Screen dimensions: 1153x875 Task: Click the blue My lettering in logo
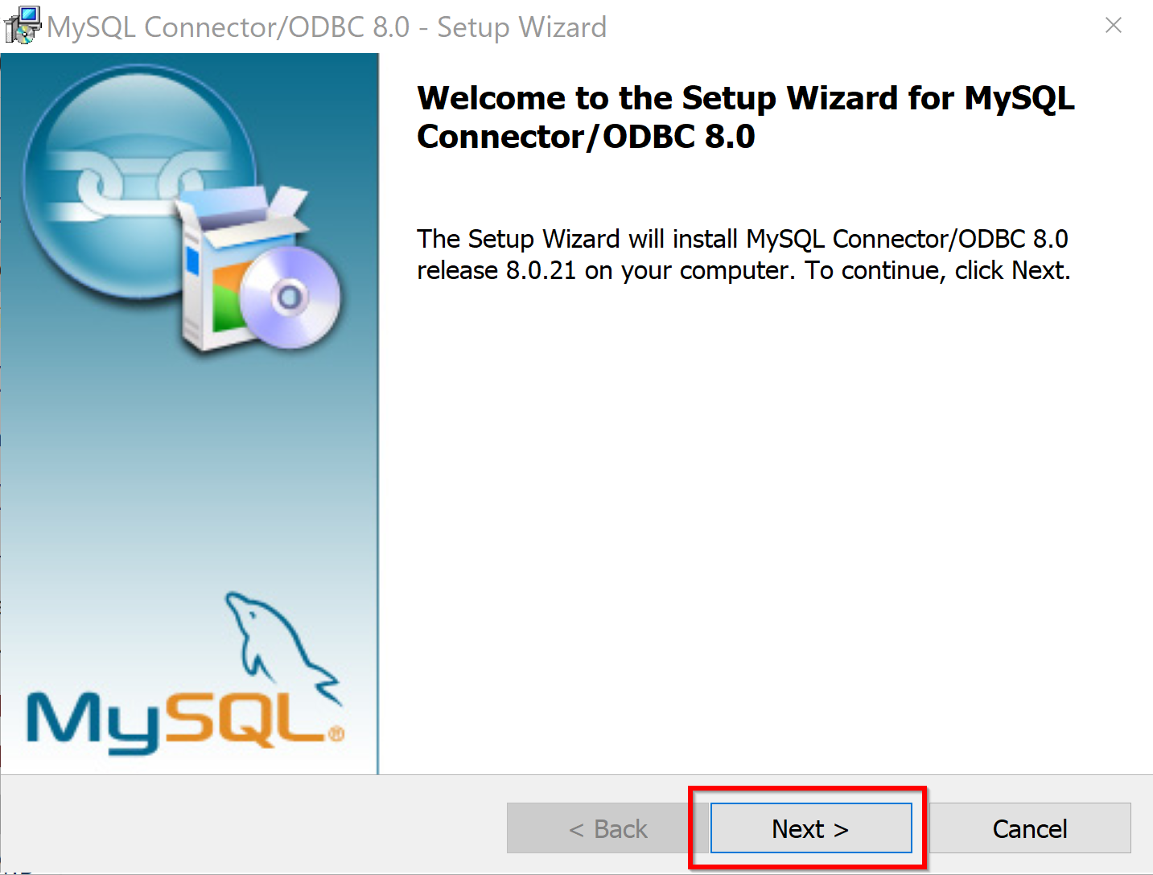pyautogui.click(x=93, y=724)
